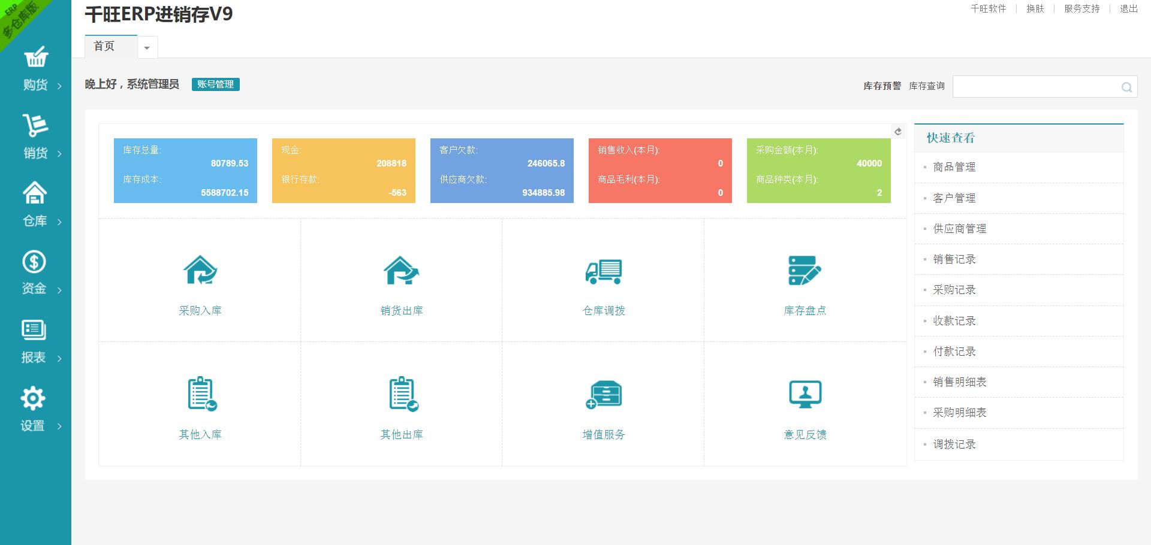This screenshot has width=1151, height=545.
Task: Open 付款记录 in quick view
Action: pos(954,351)
